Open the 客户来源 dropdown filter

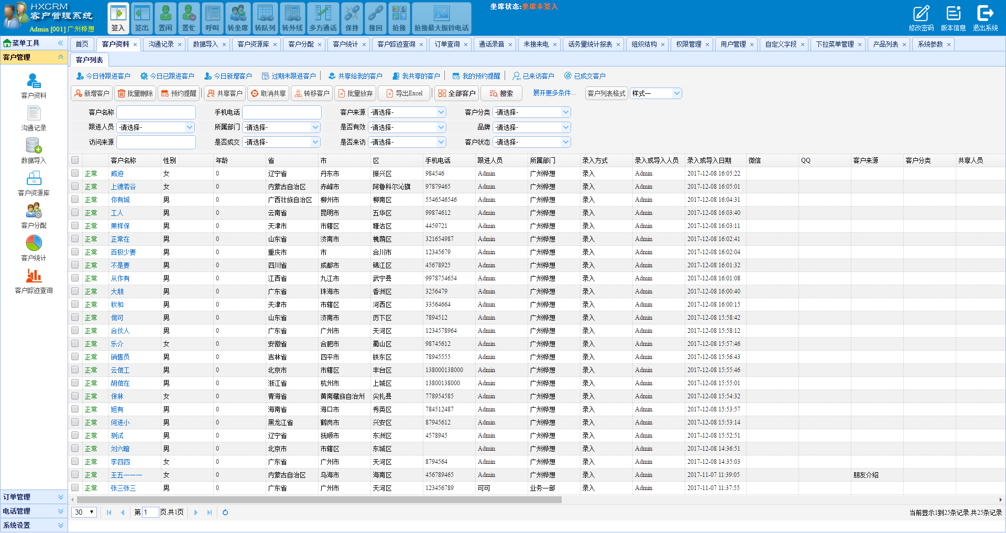407,112
